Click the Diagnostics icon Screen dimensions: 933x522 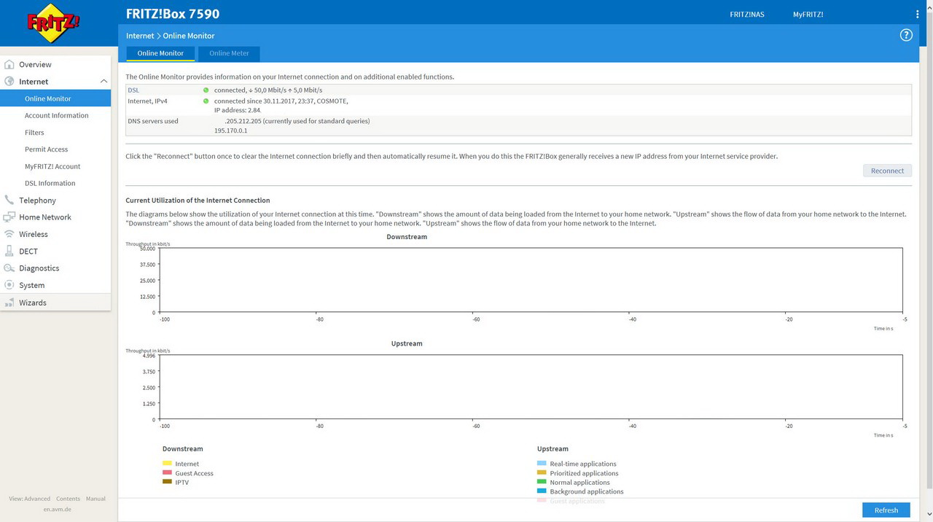[x=9, y=268]
